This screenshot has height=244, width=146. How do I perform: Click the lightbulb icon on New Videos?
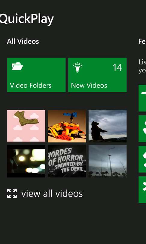pyautogui.click(x=78, y=67)
